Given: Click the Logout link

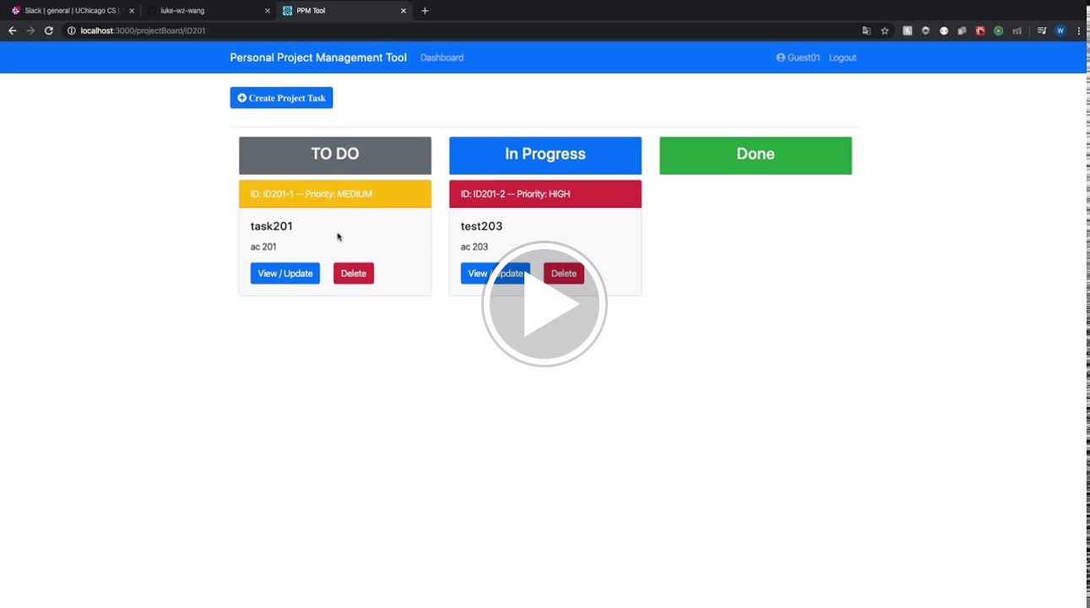Looking at the screenshot, I should click(842, 57).
